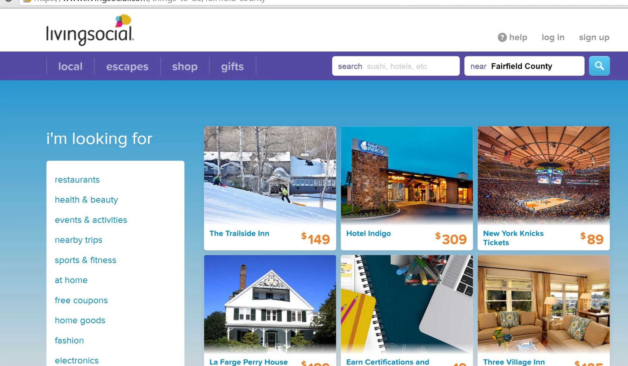628x366 pixels.
Task: Click The Trailside Inn title
Action: 239,233
